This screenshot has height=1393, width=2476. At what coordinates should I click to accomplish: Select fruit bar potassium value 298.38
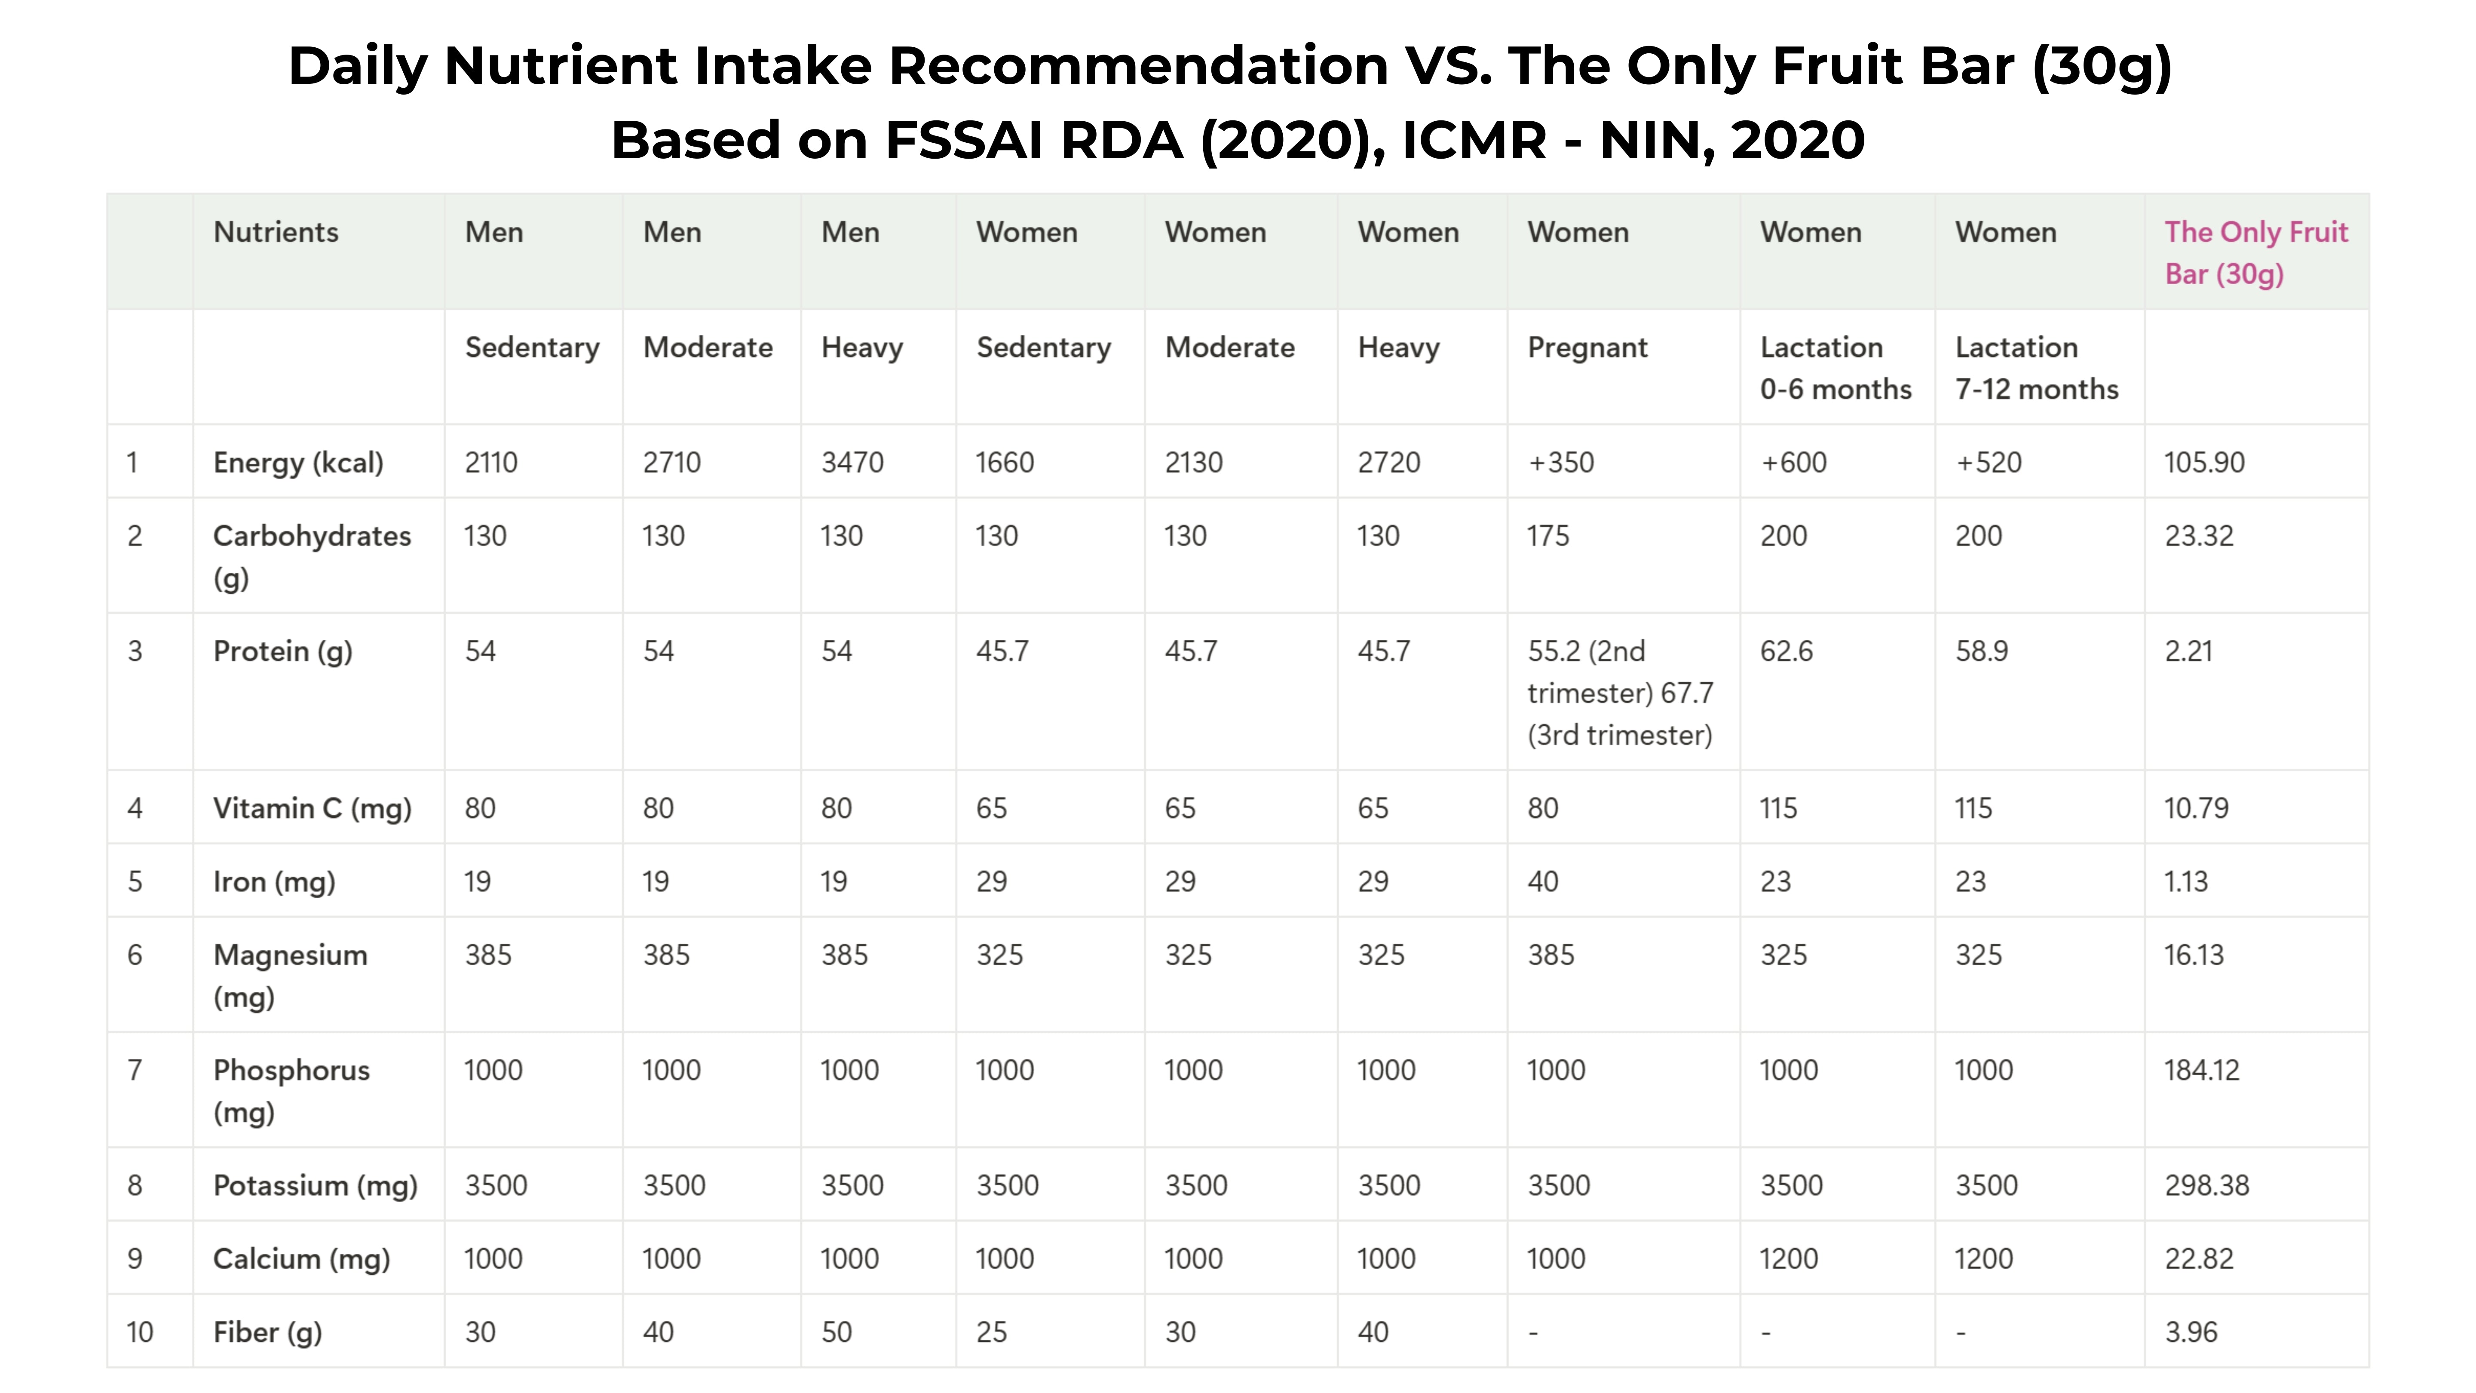[x=2207, y=1185]
